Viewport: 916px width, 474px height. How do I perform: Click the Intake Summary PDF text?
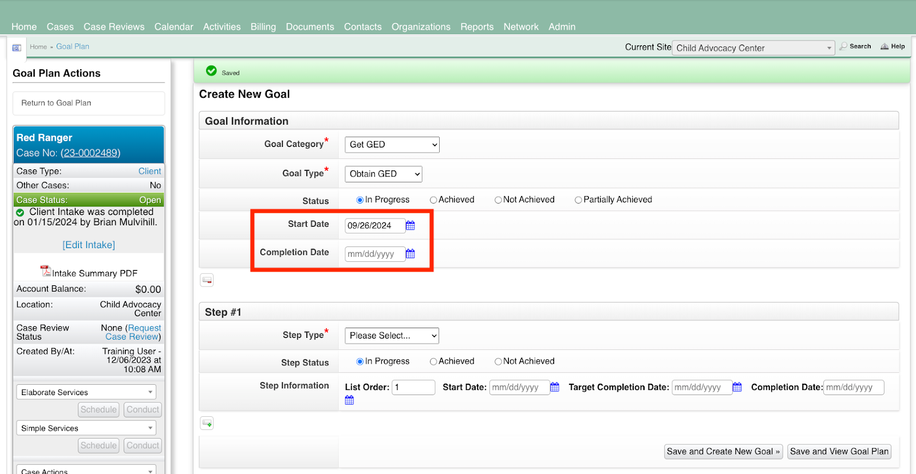(x=95, y=273)
